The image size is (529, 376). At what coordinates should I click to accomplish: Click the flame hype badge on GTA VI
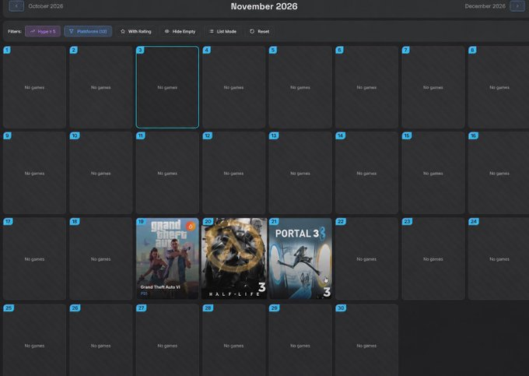click(x=191, y=226)
